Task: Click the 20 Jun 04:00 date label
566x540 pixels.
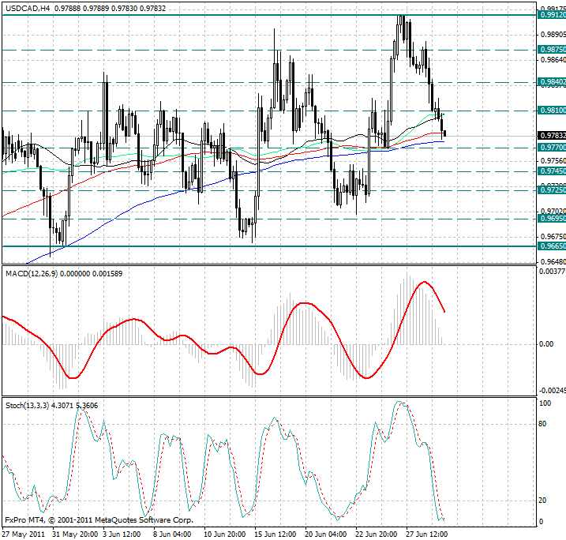Action: (x=325, y=534)
